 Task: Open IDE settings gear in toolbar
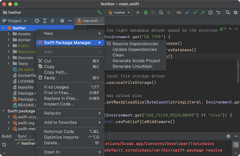click(235, 12)
